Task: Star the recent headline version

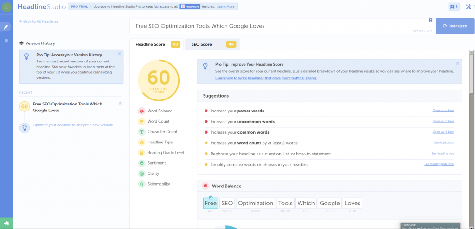Action: (x=120, y=103)
